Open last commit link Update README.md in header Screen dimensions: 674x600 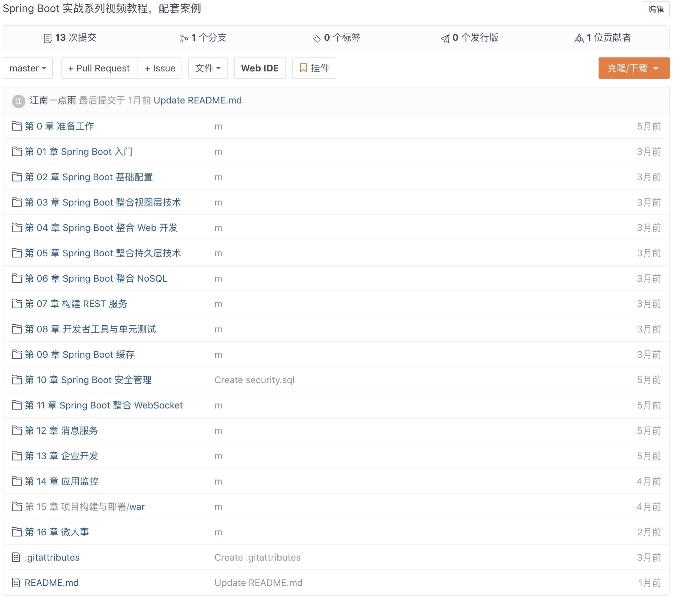(198, 100)
